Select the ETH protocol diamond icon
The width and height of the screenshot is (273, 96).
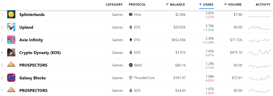(x=131, y=40)
